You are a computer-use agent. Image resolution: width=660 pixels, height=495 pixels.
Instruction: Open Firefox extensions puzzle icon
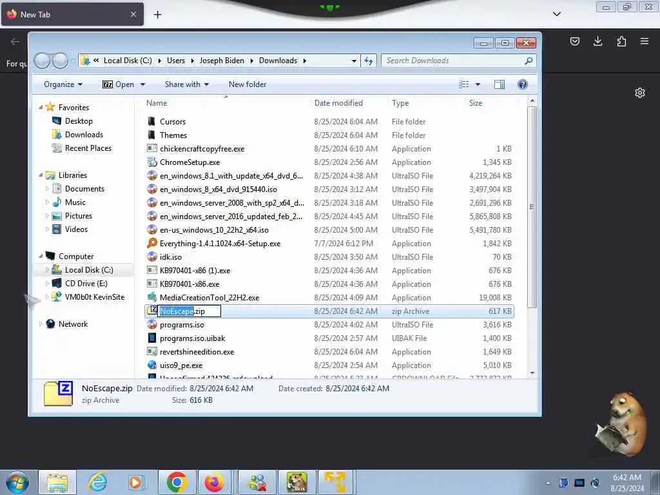click(x=621, y=41)
